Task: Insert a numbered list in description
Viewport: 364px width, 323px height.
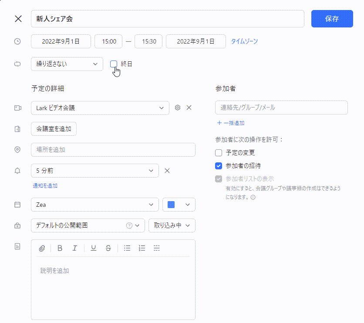Action: click(142, 248)
